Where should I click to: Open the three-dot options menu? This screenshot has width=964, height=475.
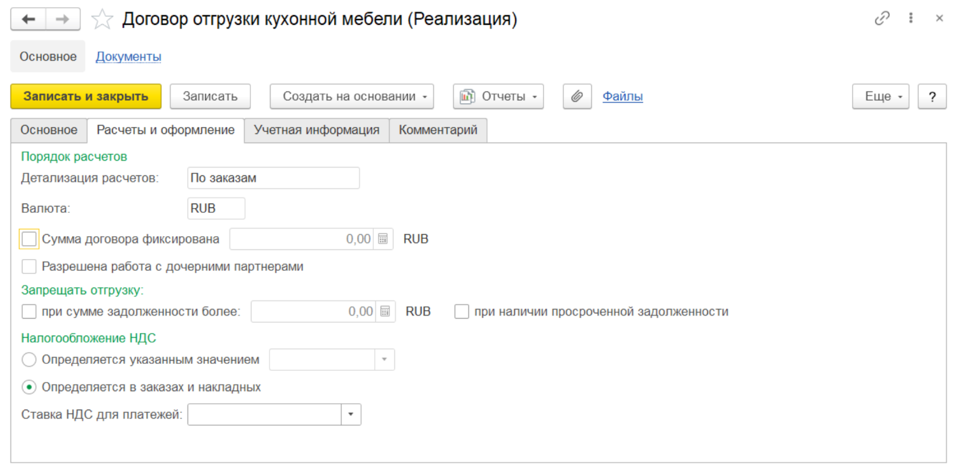911,19
